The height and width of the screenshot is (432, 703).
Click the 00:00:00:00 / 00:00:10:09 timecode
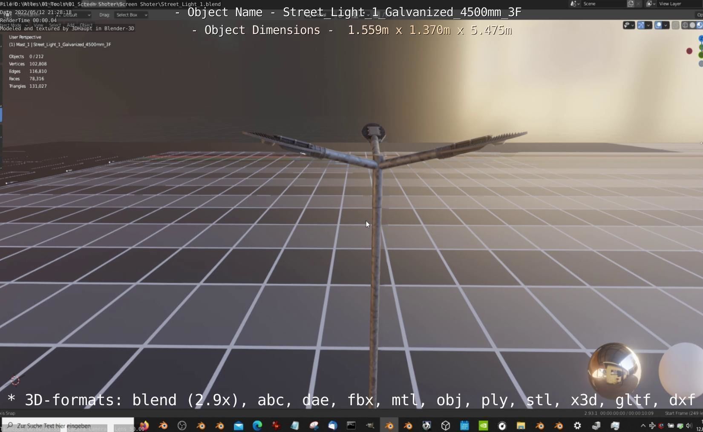(x=627, y=413)
